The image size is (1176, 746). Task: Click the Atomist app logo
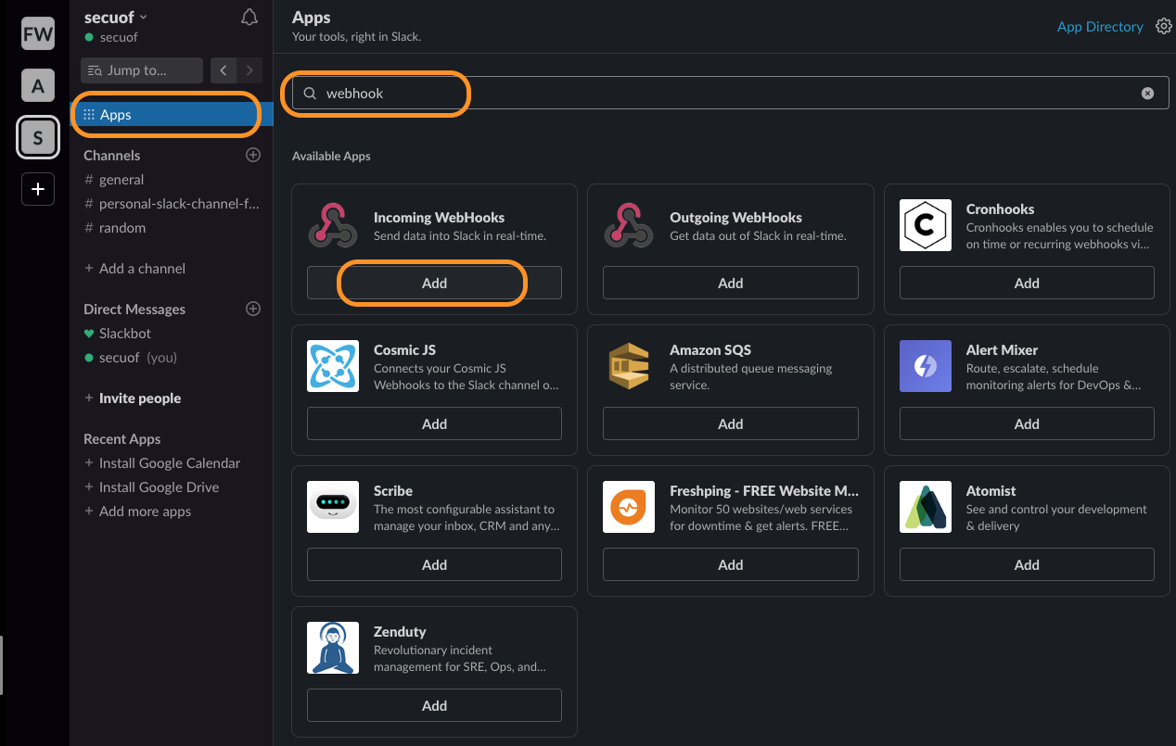[x=926, y=507]
